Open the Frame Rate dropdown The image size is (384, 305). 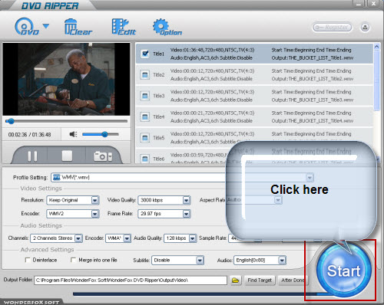tap(187, 214)
